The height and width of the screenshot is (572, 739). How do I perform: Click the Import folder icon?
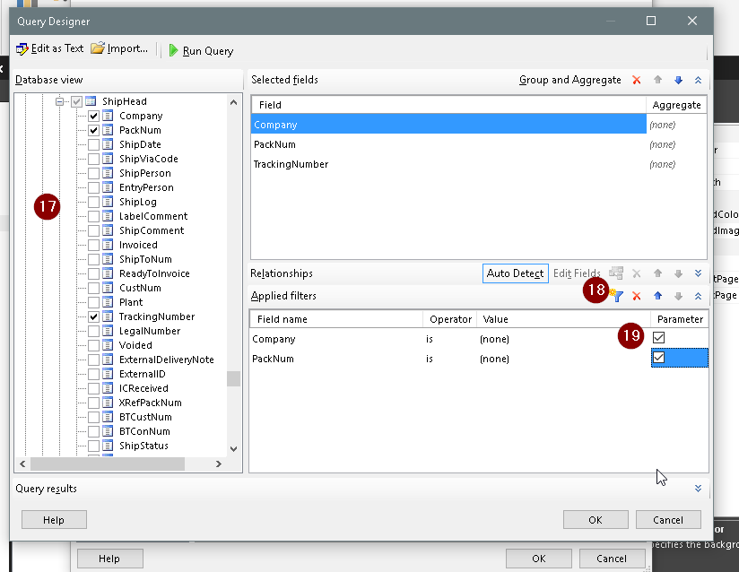[98, 49]
